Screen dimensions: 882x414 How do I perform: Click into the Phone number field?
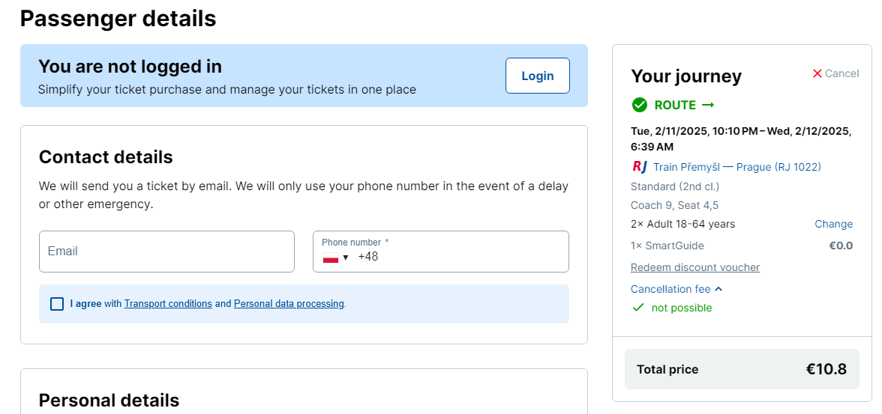pos(457,257)
